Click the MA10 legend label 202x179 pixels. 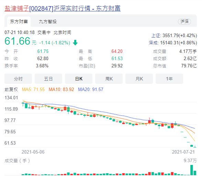point(61,89)
